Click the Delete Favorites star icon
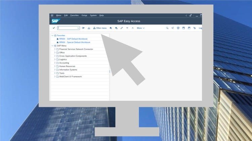This screenshot has height=141, width=252. (116, 28)
